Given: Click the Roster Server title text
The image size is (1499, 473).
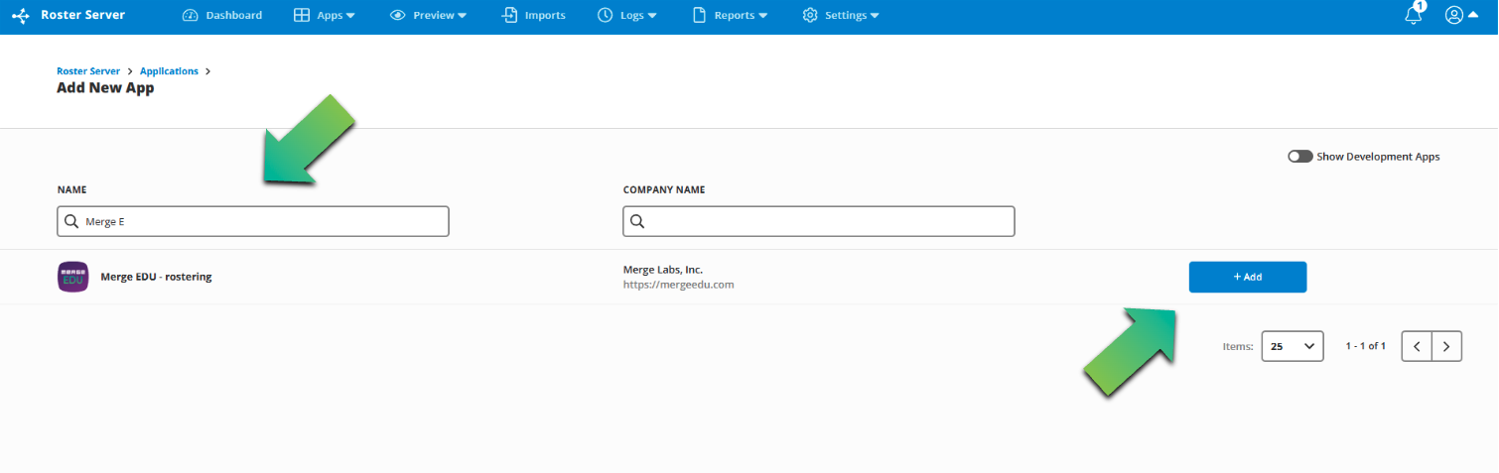Looking at the screenshot, I should click(83, 16).
